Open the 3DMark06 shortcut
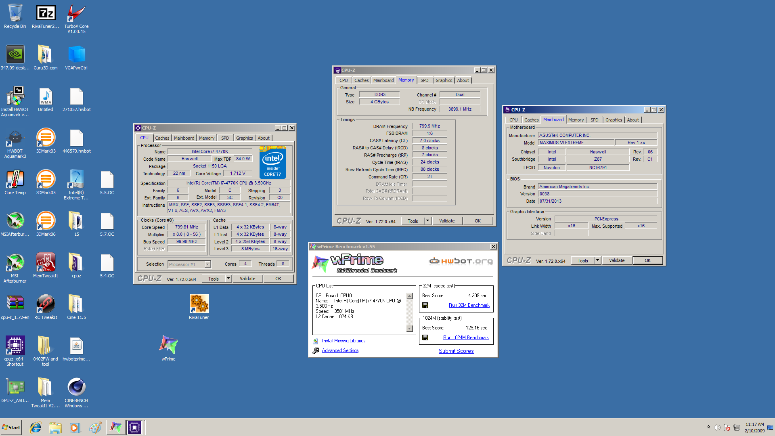The width and height of the screenshot is (775, 436). point(46,224)
